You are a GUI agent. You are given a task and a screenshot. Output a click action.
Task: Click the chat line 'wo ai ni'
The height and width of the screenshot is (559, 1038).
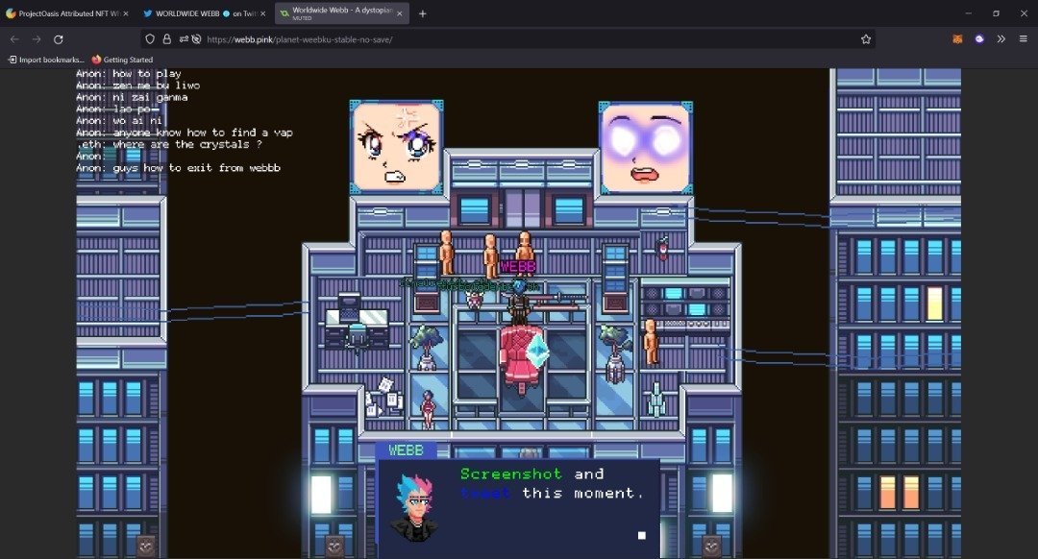tap(119, 120)
